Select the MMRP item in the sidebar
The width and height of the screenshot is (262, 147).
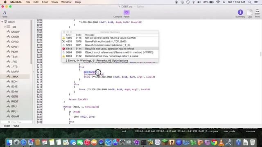click(x=15, y=72)
